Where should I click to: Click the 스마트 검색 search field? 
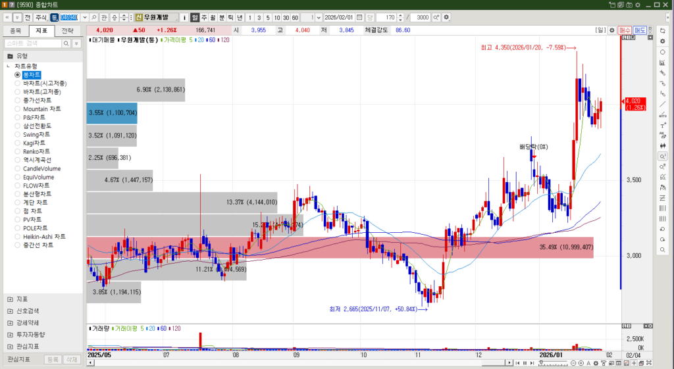point(37,43)
